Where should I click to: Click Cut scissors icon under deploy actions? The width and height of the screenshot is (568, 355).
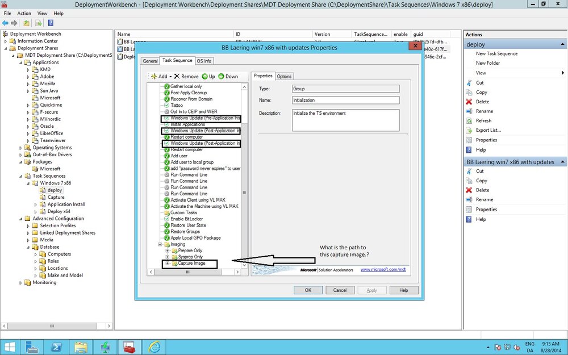469,82
